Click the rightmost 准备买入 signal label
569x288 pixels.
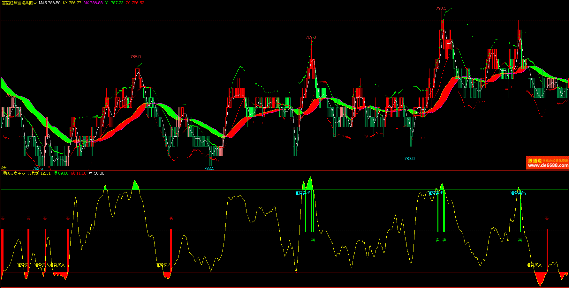tap(534, 265)
